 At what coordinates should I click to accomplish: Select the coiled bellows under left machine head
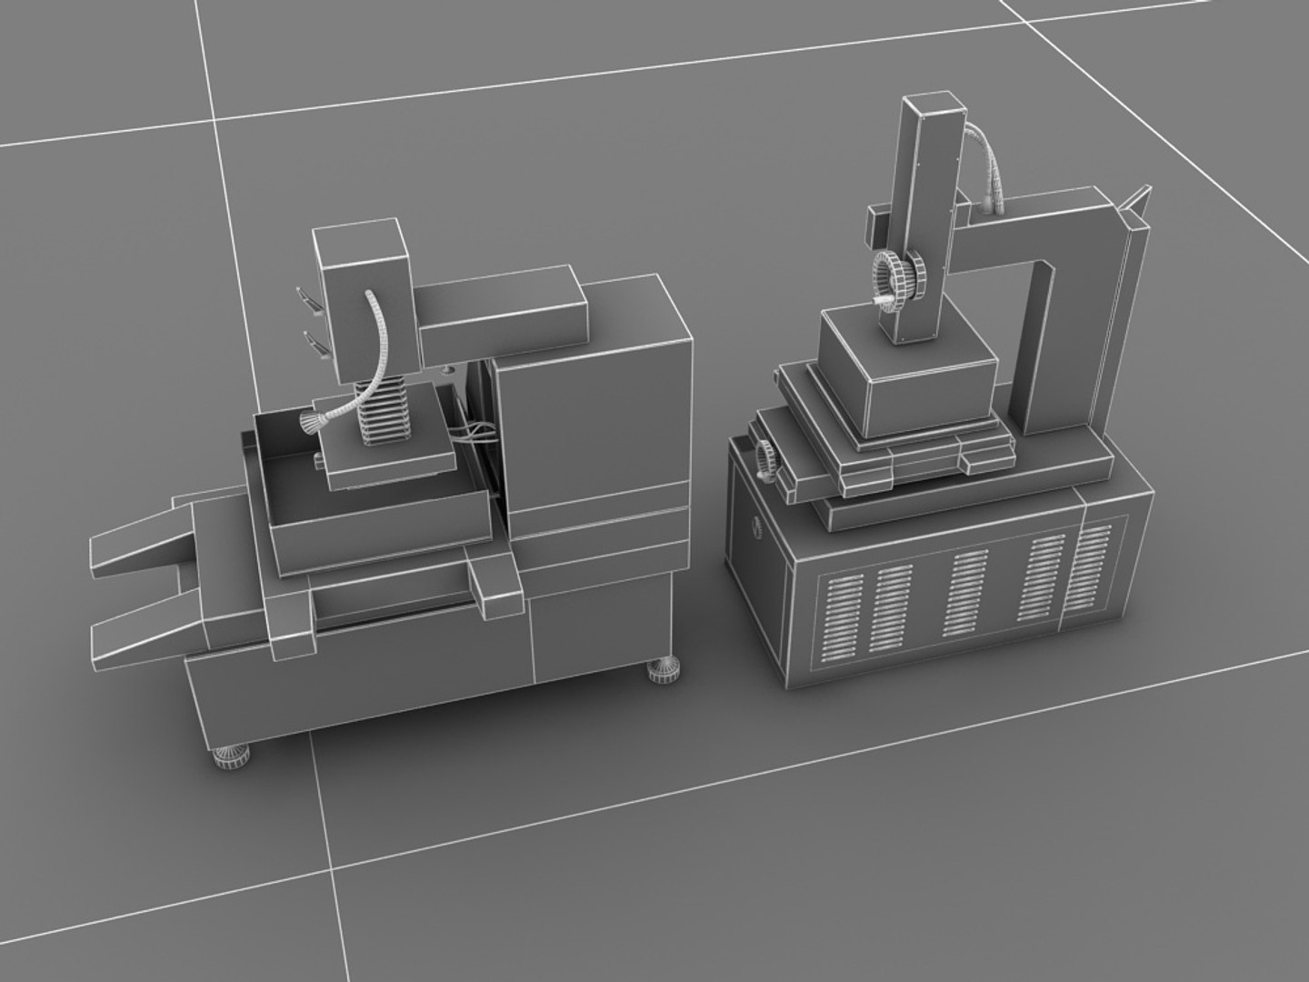click(x=382, y=410)
